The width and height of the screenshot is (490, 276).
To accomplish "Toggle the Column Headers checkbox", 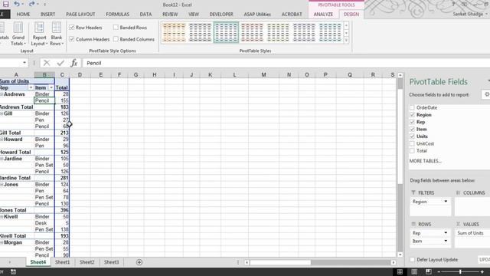I will 72,39.
